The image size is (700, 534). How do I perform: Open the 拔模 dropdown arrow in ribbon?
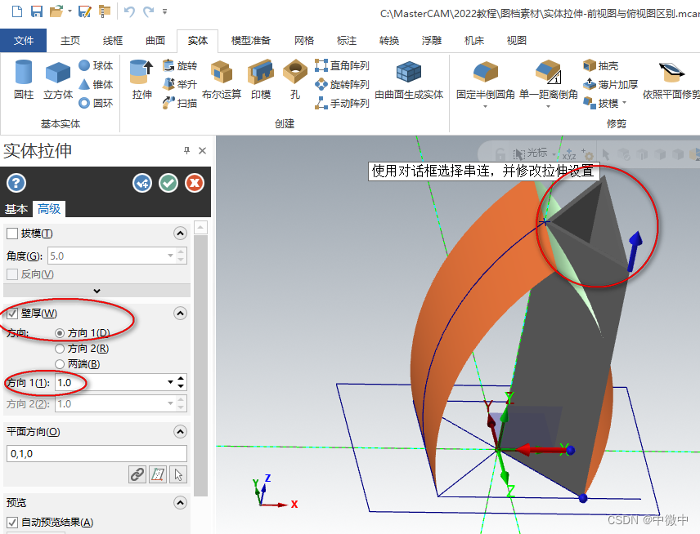point(624,103)
